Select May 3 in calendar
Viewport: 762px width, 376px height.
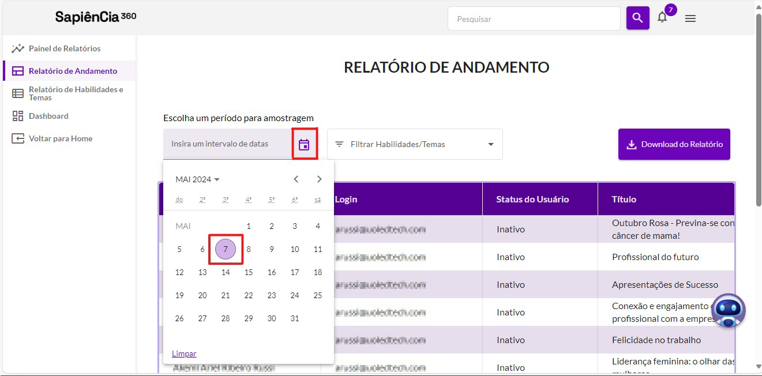tap(295, 226)
